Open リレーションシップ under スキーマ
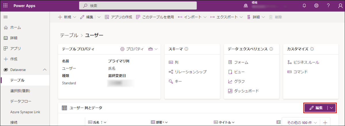The image size is (345, 126). pos(187,72)
